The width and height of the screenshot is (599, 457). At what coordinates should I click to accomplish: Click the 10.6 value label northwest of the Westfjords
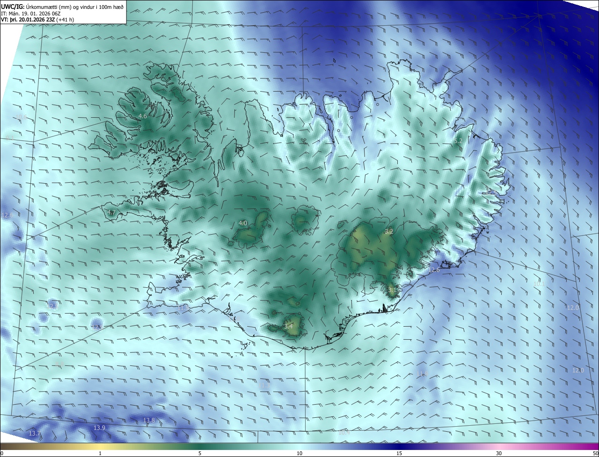(x=21, y=117)
